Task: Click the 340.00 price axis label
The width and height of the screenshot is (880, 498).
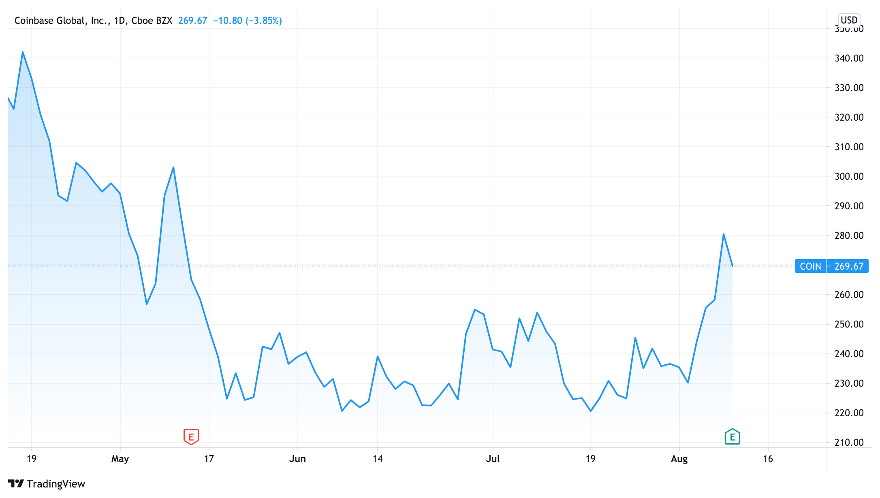Action: pyautogui.click(x=849, y=58)
